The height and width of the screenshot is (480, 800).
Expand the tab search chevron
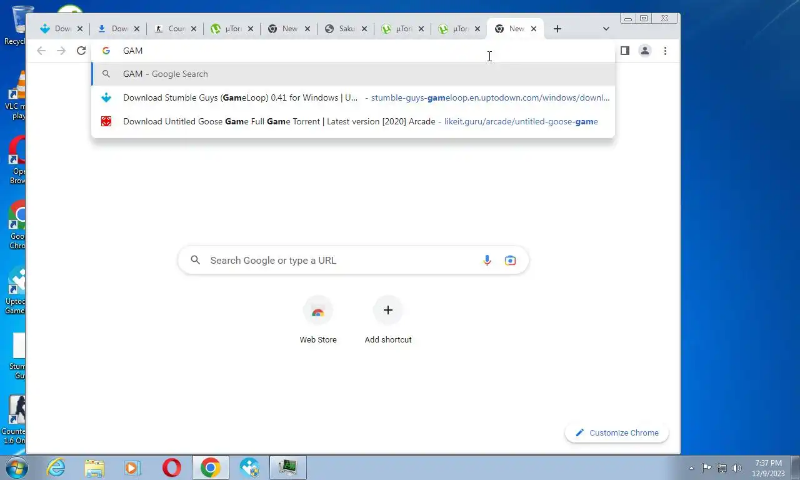(606, 29)
